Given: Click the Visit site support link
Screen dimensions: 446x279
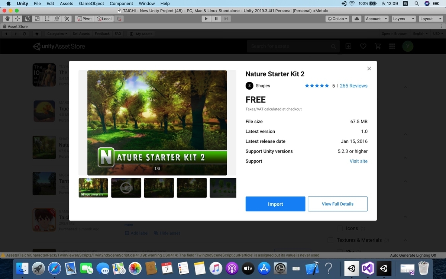Looking at the screenshot, I should point(359,161).
